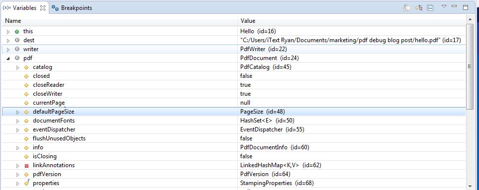Click local variable icon beside 'pdf'
479x190 pixels.
pyautogui.click(x=17, y=58)
